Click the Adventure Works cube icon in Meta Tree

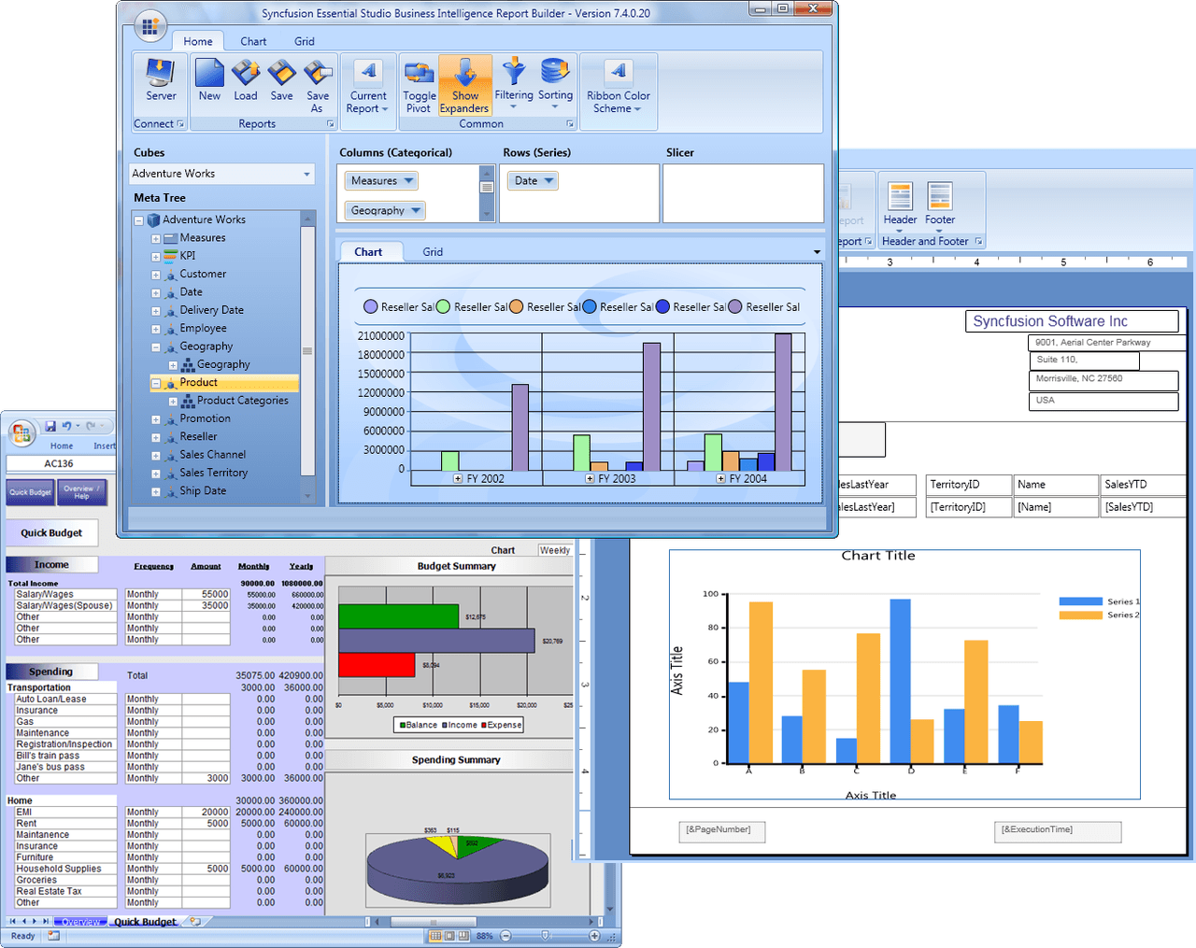pyautogui.click(x=154, y=220)
